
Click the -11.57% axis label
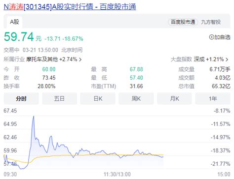coord(221,124)
